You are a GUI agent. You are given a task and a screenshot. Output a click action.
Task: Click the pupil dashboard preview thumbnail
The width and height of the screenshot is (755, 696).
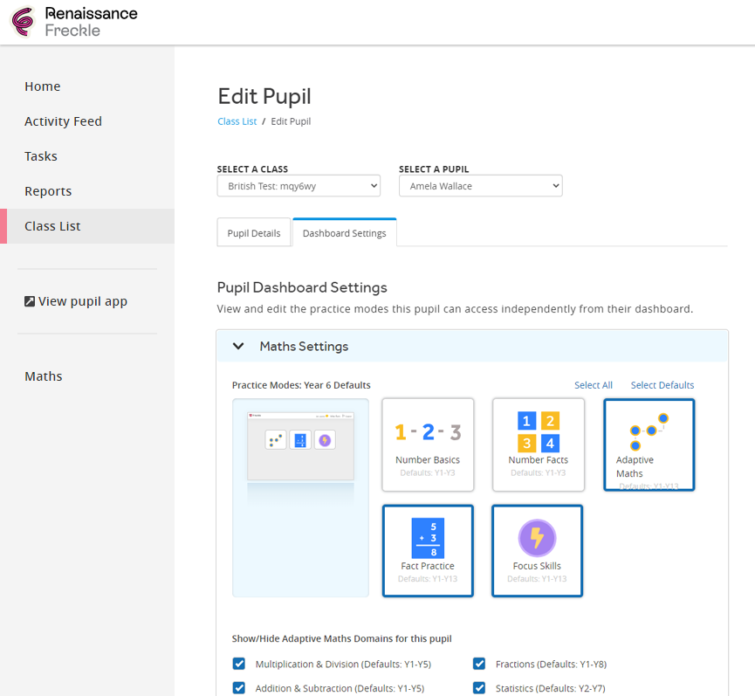[x=300, y=446]
